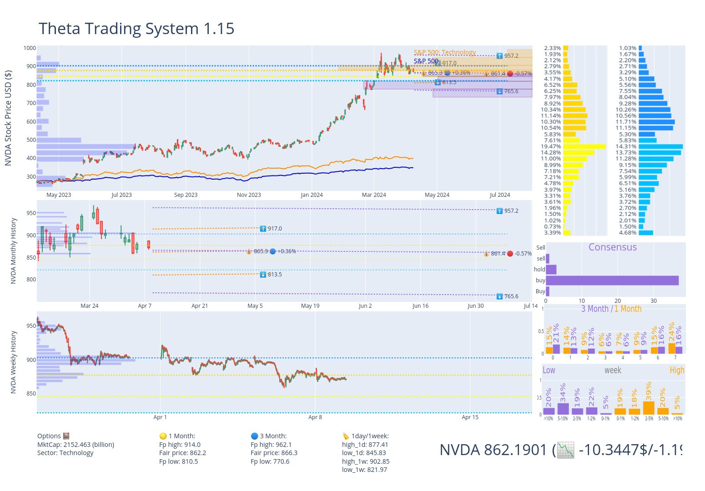Click the NVDA Monthly History axis title
The height and width of the screenshot is (491, 705).
pos(13,251)
